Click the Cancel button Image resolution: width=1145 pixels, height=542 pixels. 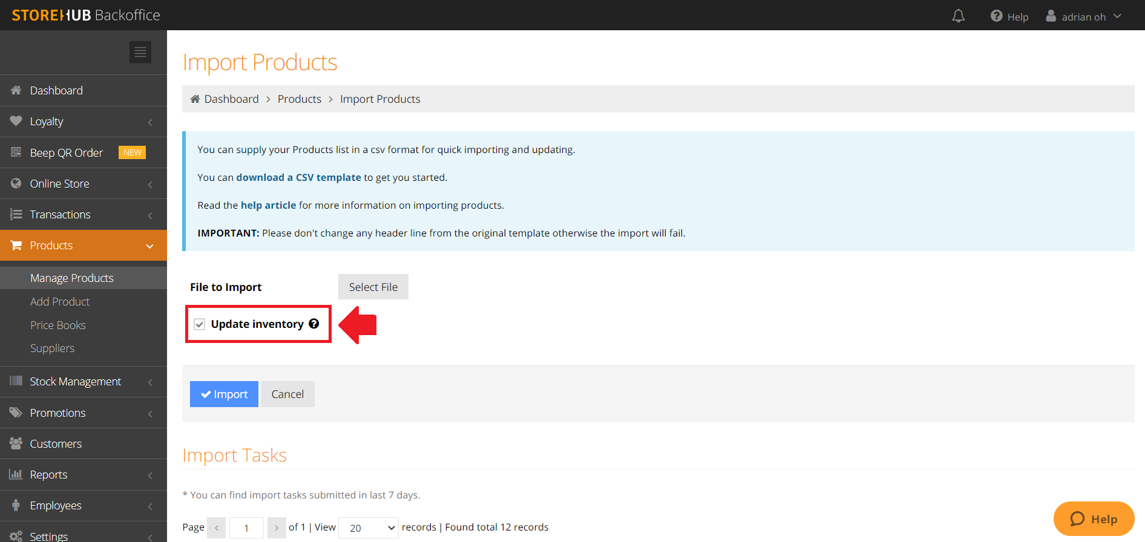click(287, 394)
